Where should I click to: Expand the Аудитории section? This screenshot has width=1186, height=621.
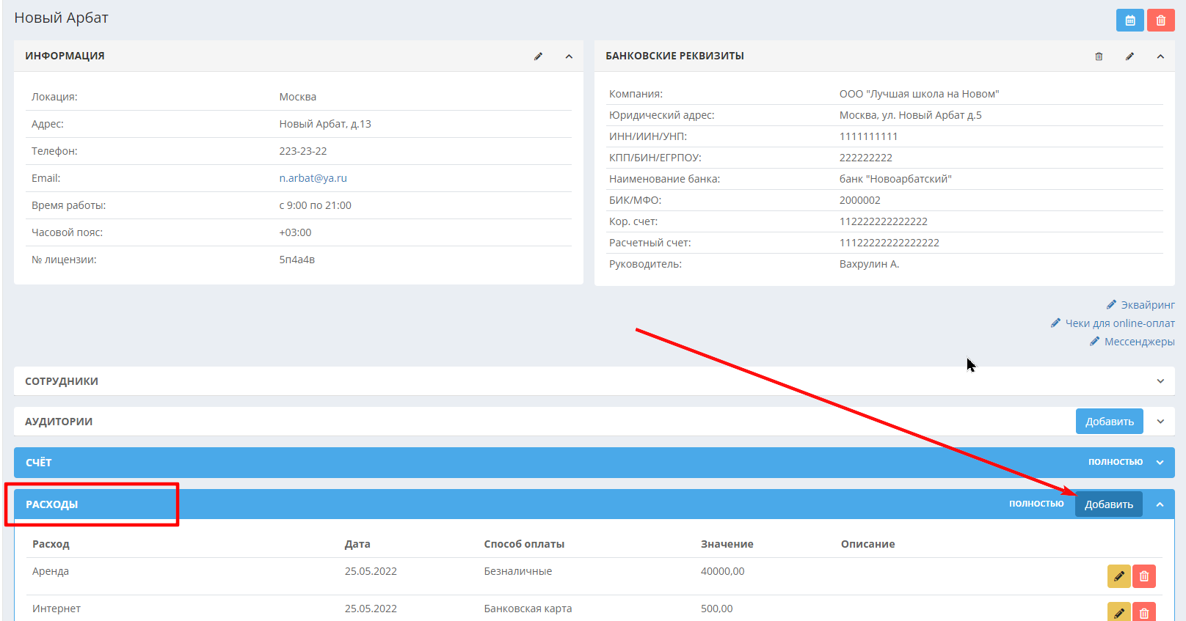[x=1160, y=422]
